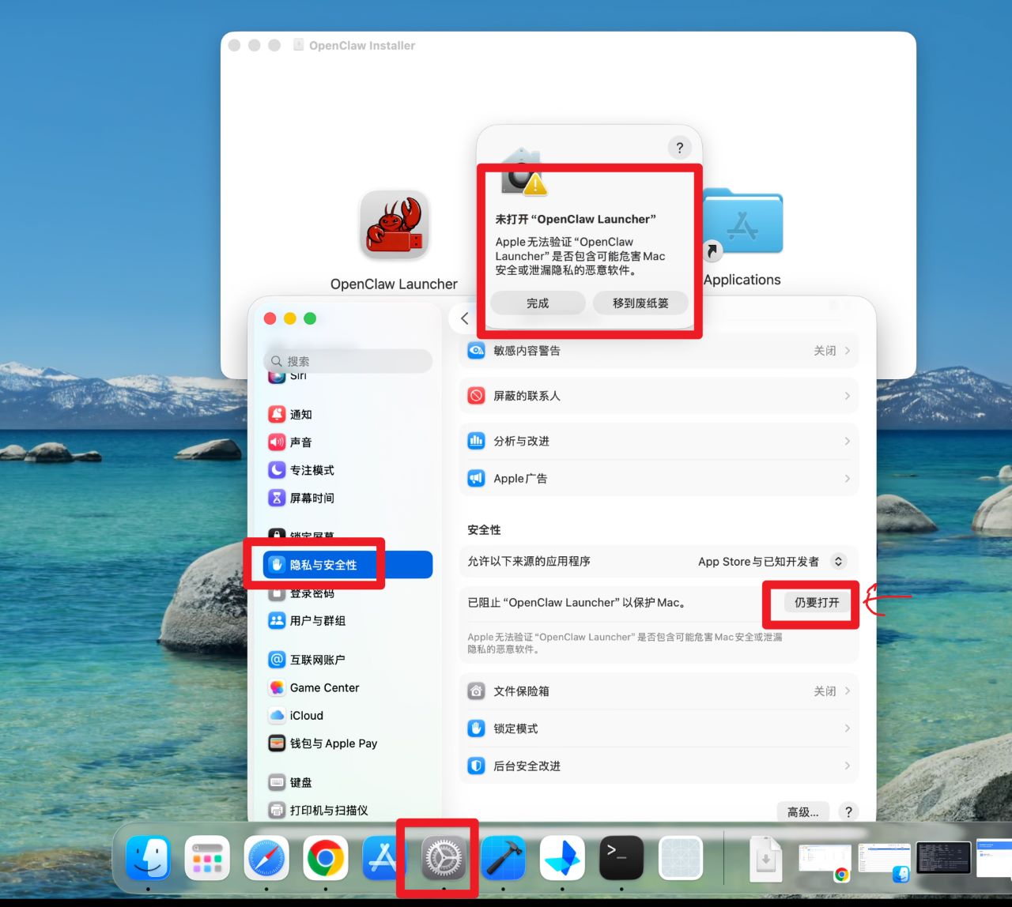This screenshot has height=907, width=1012.
Task: Click the System Settings gear in Dock
Action: coord(444,857)
